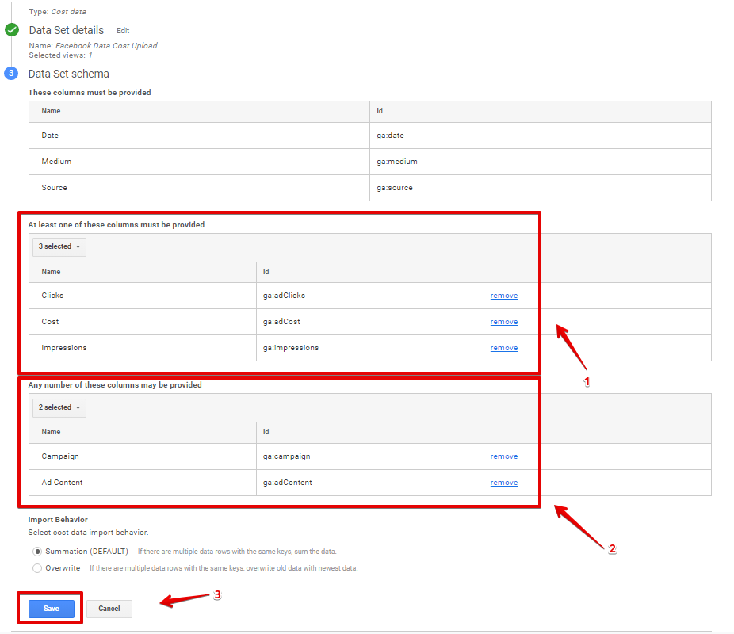Choose the Overwrite import behavior option

click(x=37, y=568)
